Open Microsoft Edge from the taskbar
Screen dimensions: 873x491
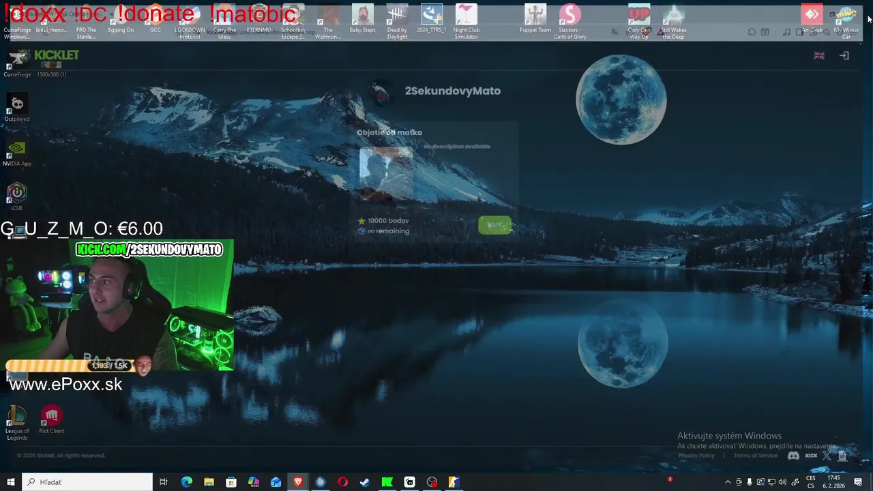(x=186, y=482)
